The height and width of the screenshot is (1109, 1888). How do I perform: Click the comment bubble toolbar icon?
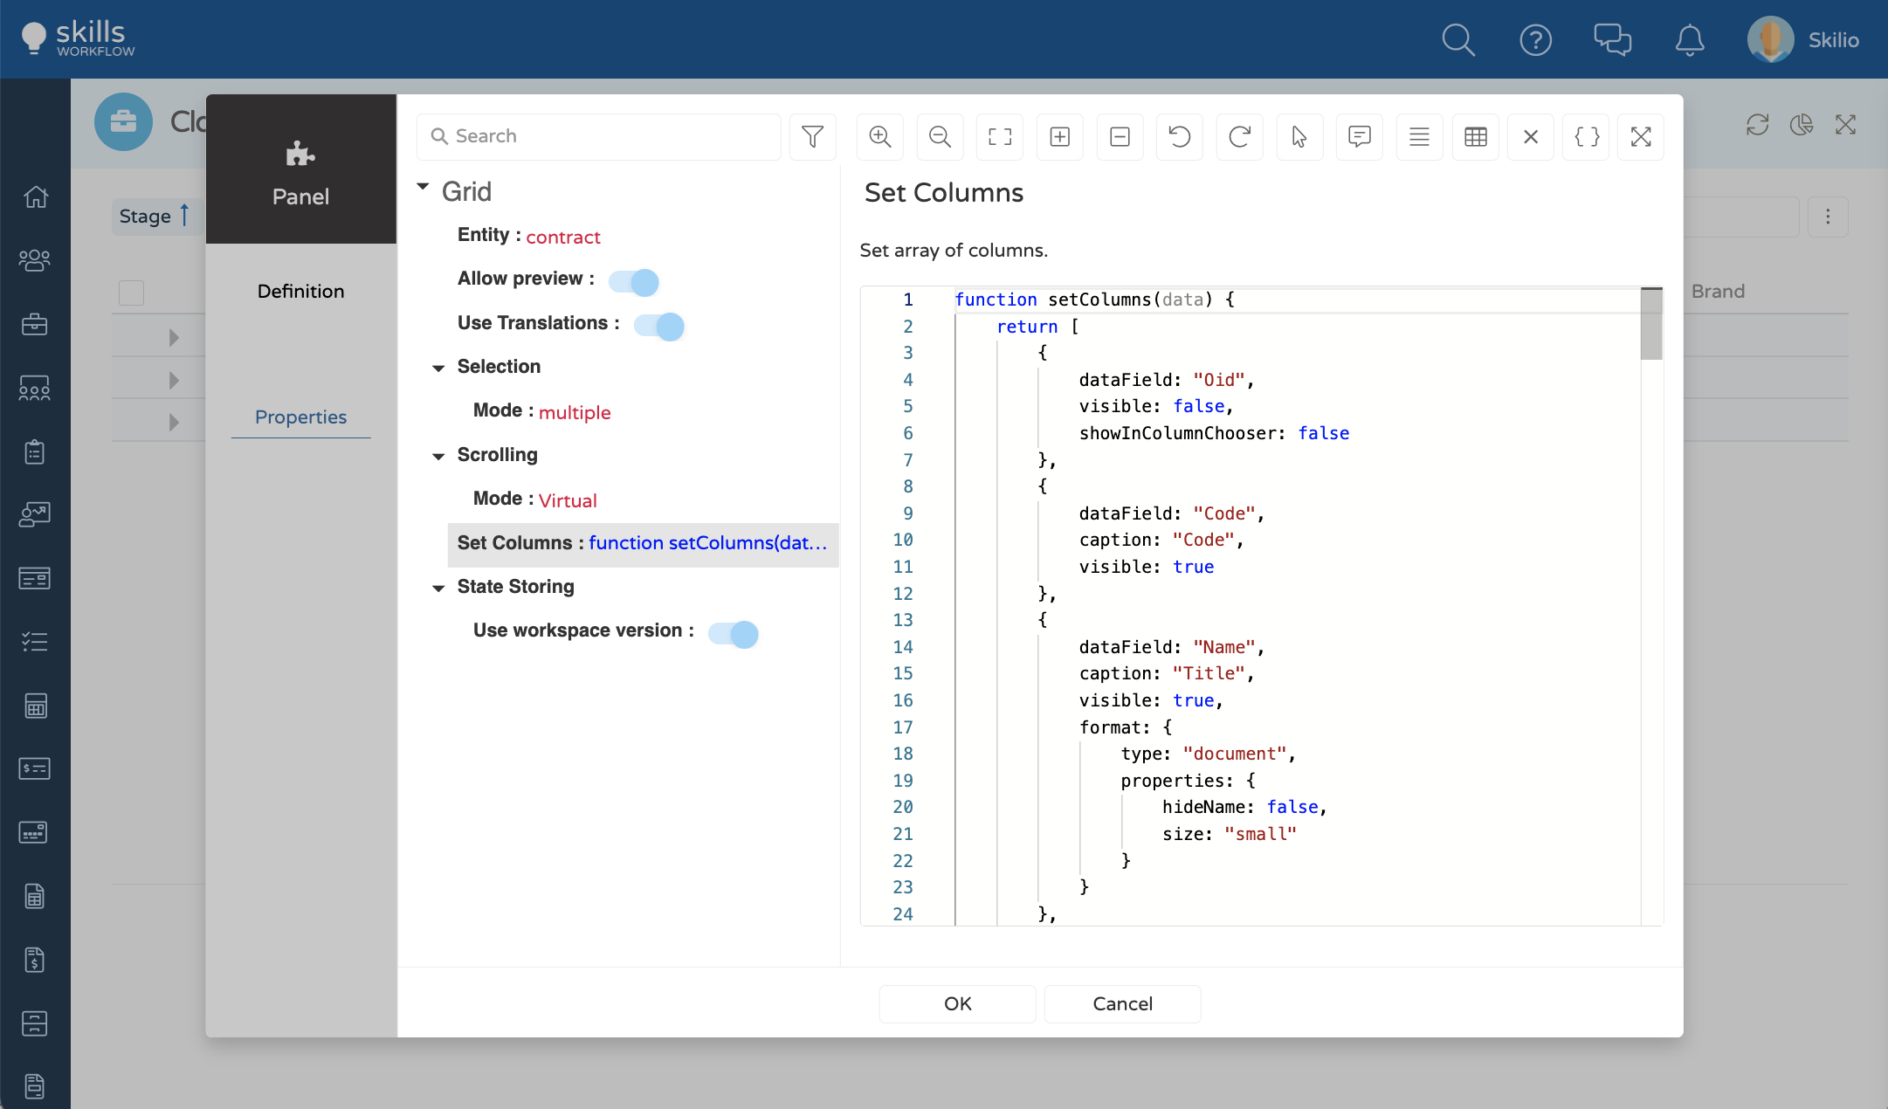pyautogui.click(x=1359, y=136)
